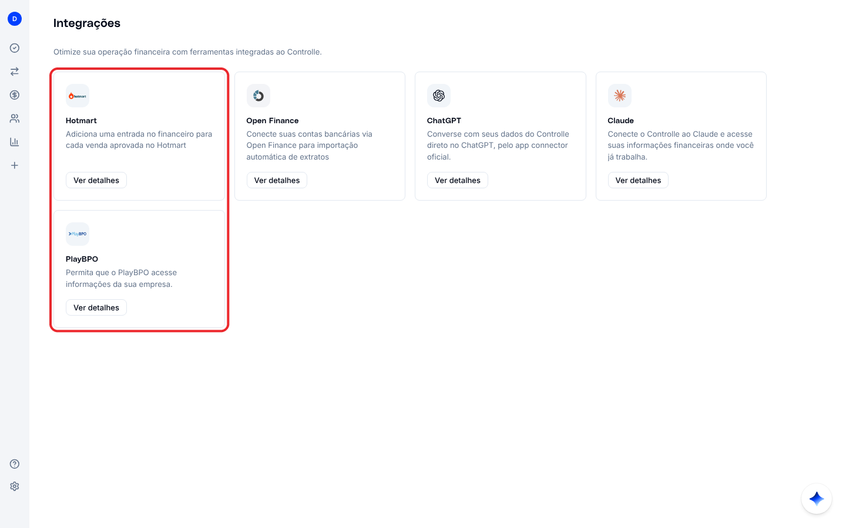The height and width of the screenshot is (528, 846).
Task: Open the bar chart reports icon
Action: click(15, 142)
